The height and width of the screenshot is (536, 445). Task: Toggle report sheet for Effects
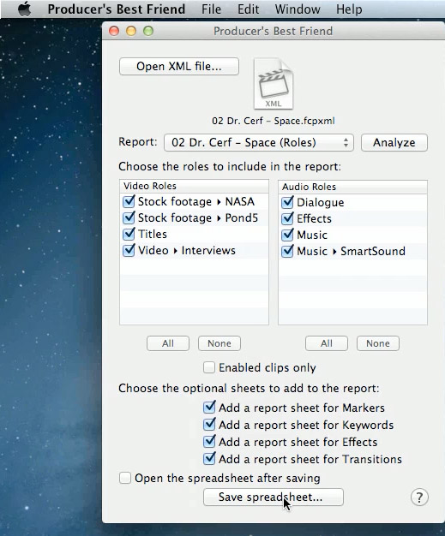click(209, 441)
